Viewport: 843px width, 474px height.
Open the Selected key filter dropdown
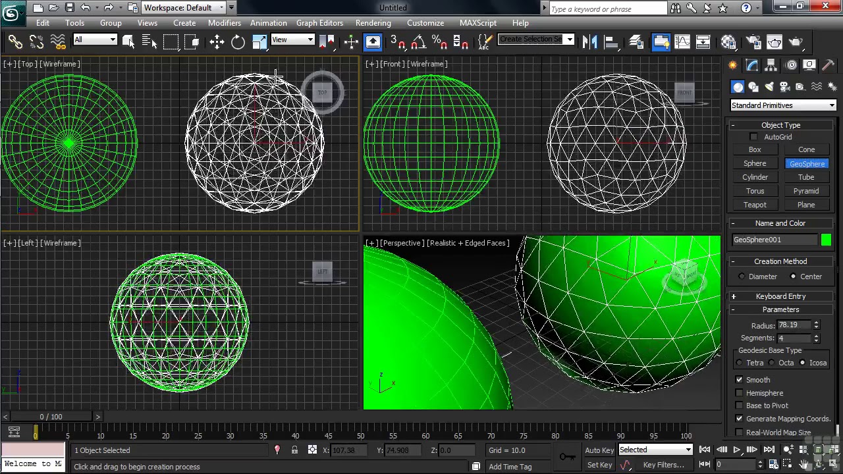coord(655,450)
